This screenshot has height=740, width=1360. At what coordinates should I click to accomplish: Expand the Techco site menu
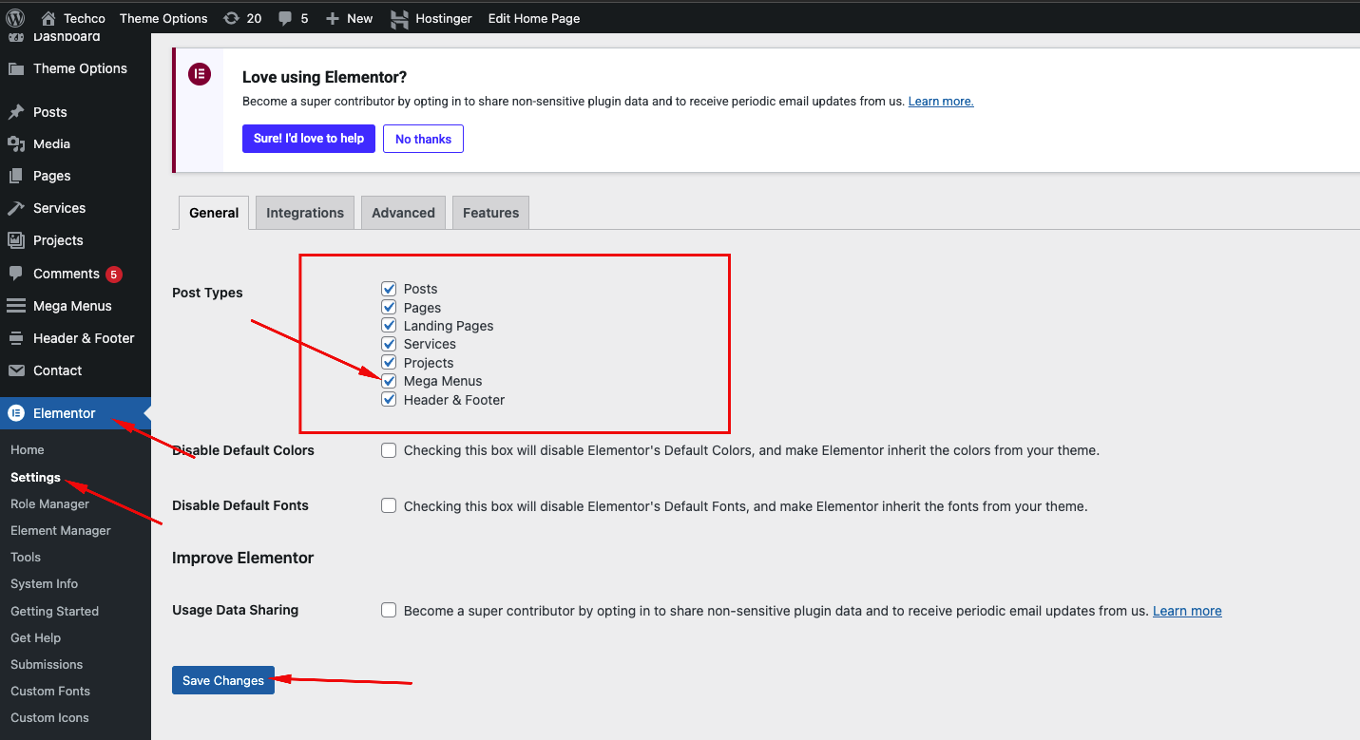74,18
